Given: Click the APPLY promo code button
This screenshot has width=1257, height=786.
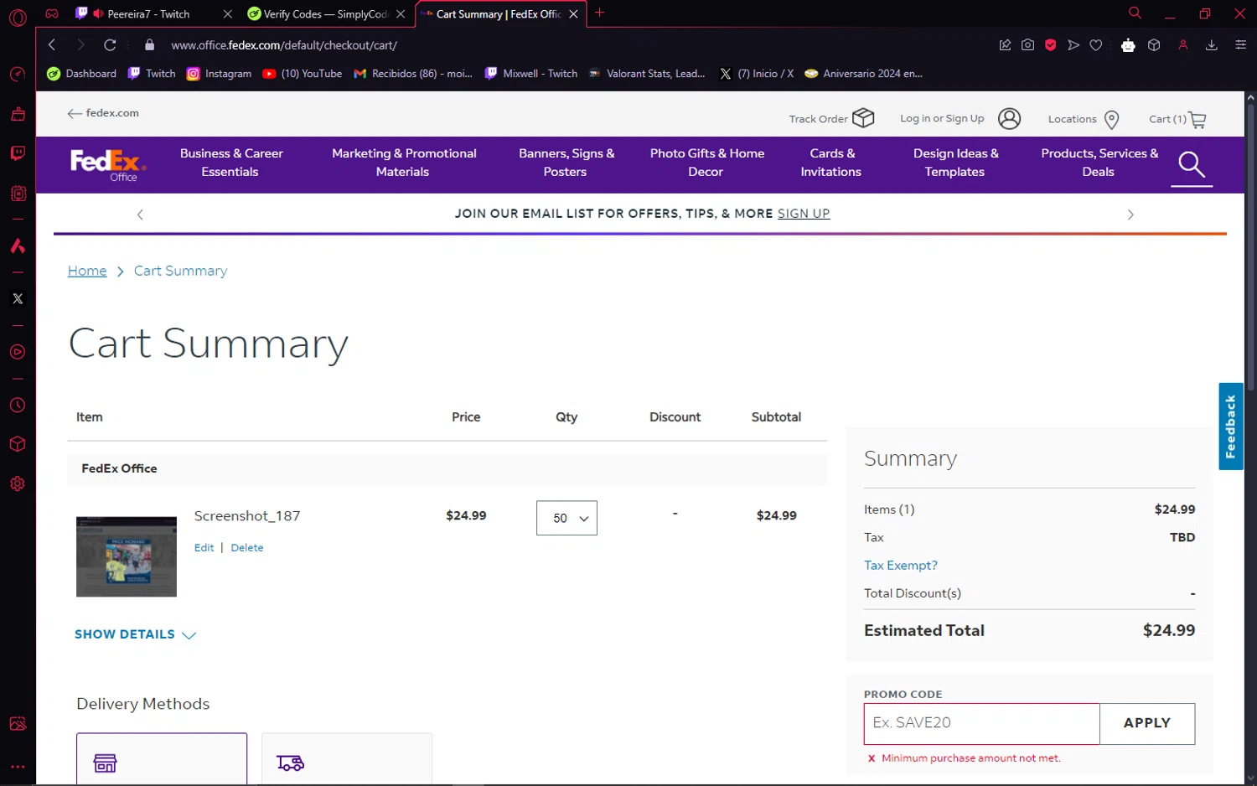Looking at the screenshot, I should (1146, 723).
